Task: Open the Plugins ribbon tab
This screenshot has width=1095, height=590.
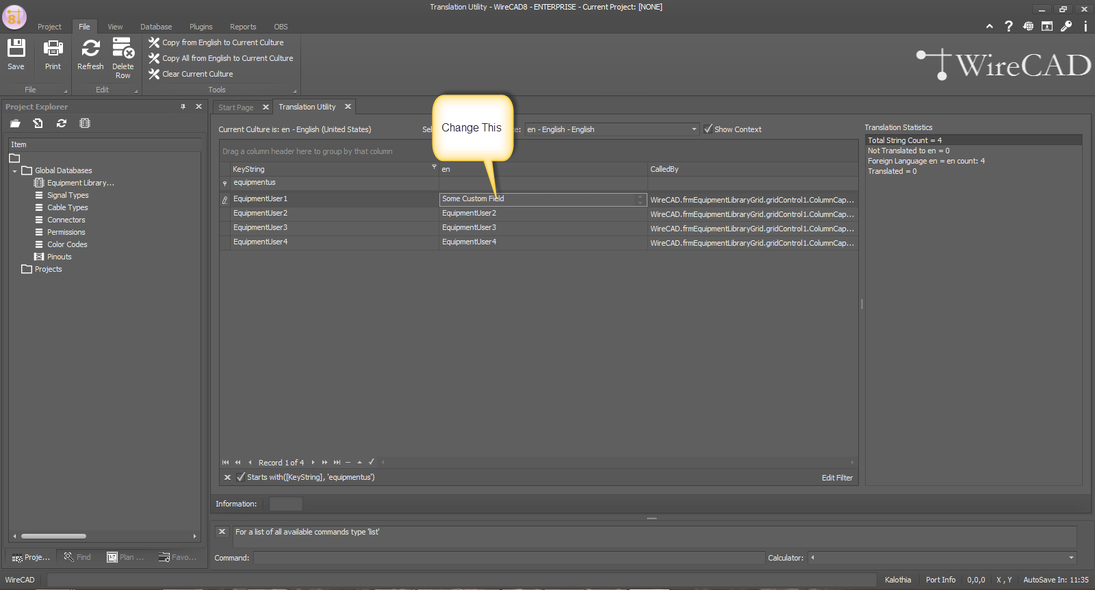Action: point(201,27)
